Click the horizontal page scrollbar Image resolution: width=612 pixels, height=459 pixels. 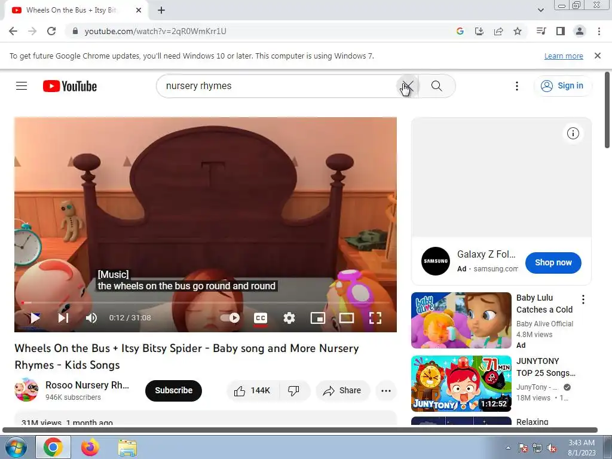[x=300, y=430]
